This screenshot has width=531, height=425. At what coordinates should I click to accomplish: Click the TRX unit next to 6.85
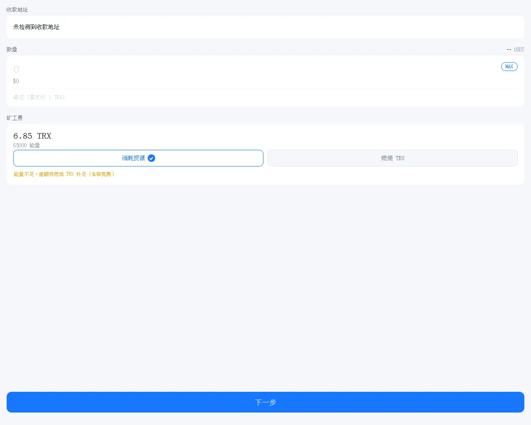(x=44, y=136)
